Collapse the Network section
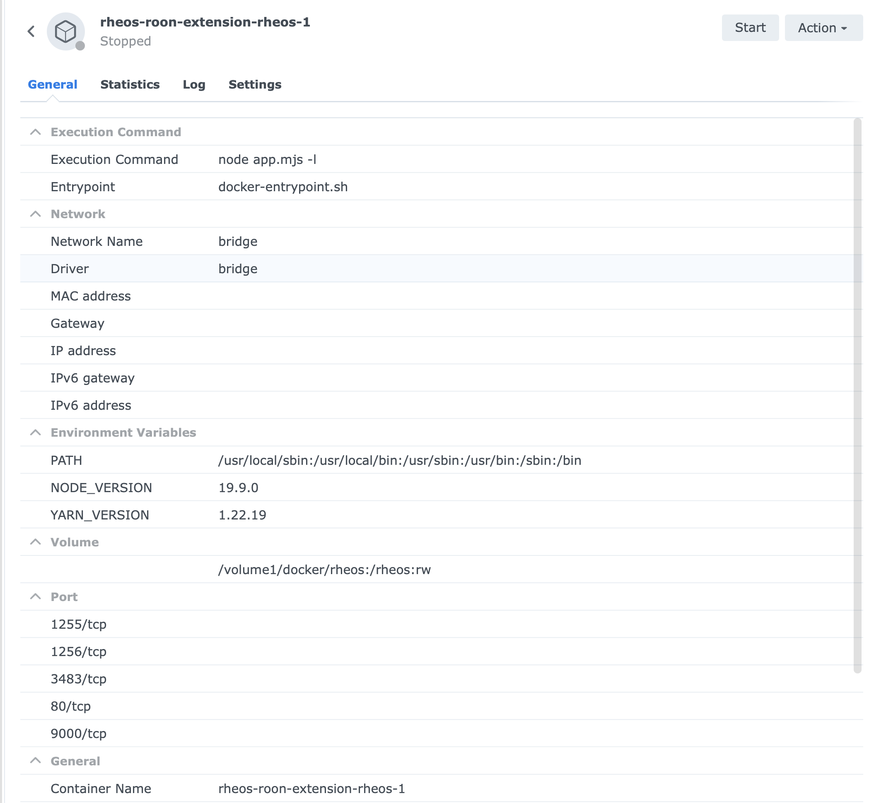 pyautogui.click(x=36, y=214)
